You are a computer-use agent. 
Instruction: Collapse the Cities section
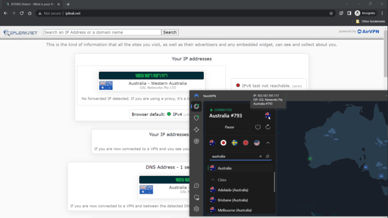213,180
